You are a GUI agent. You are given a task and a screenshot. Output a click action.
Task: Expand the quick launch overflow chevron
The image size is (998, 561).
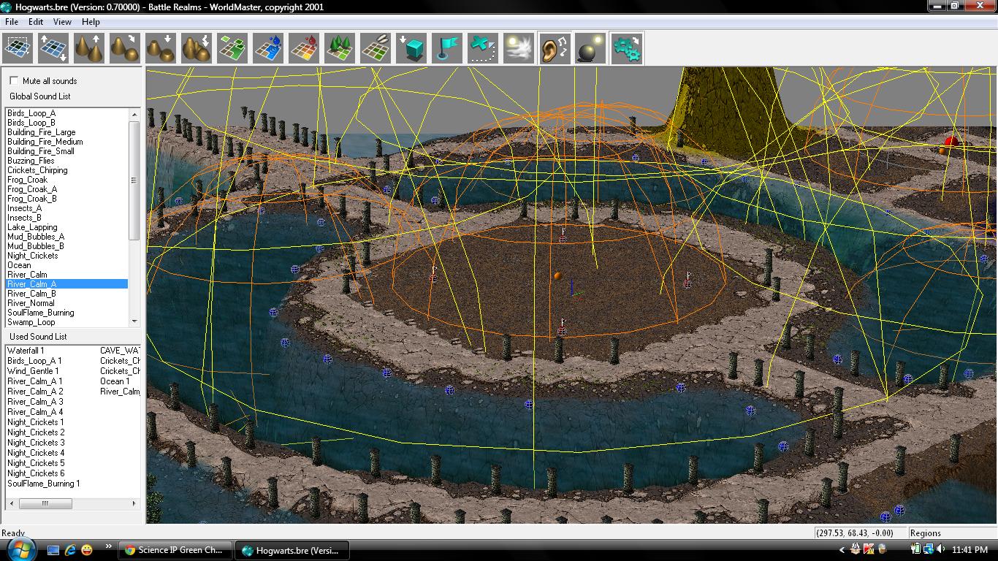(109, 546)
